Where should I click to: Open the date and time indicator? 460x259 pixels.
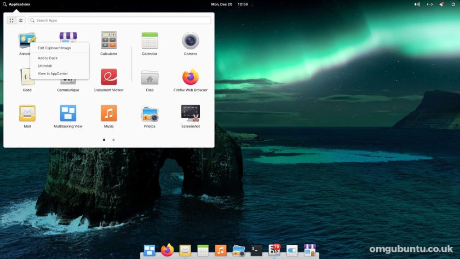[229, 4]
